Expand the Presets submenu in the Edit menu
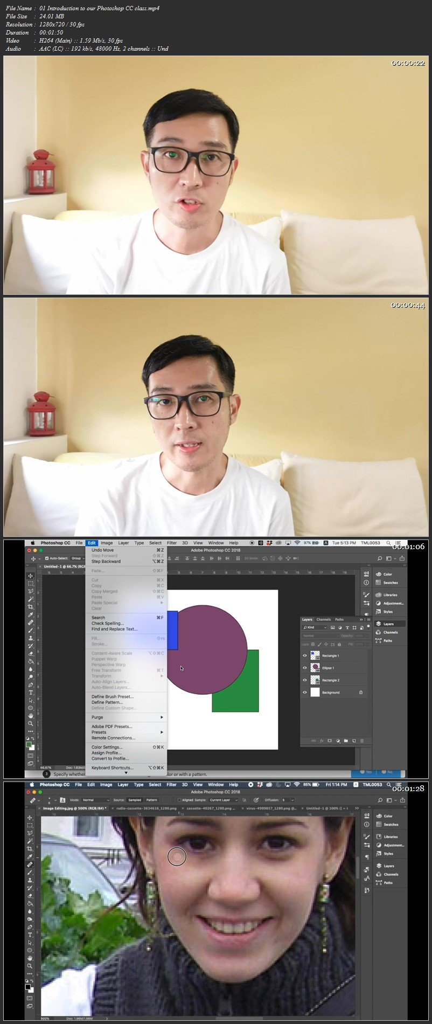This screenshot has width=432, height=1024. pos(126,732)
